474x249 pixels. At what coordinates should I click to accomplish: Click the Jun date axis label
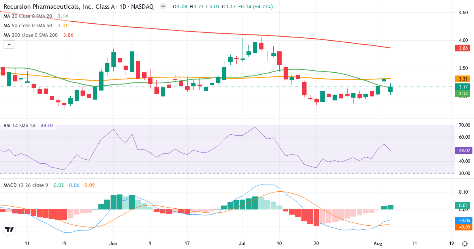click(x=113, y=243)
